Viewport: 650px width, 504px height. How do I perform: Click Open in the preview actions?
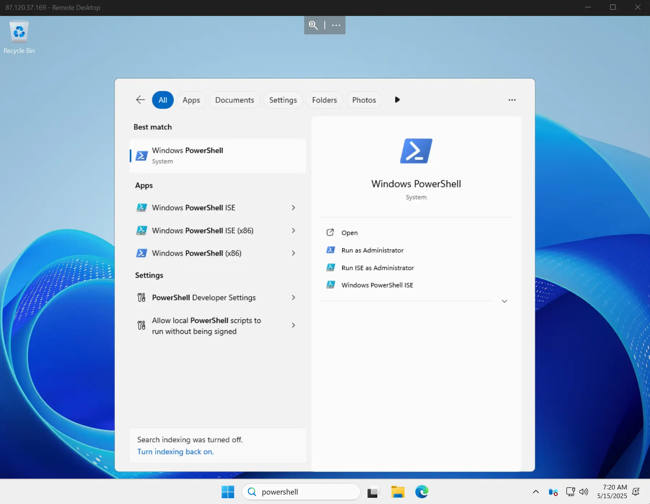349,233
